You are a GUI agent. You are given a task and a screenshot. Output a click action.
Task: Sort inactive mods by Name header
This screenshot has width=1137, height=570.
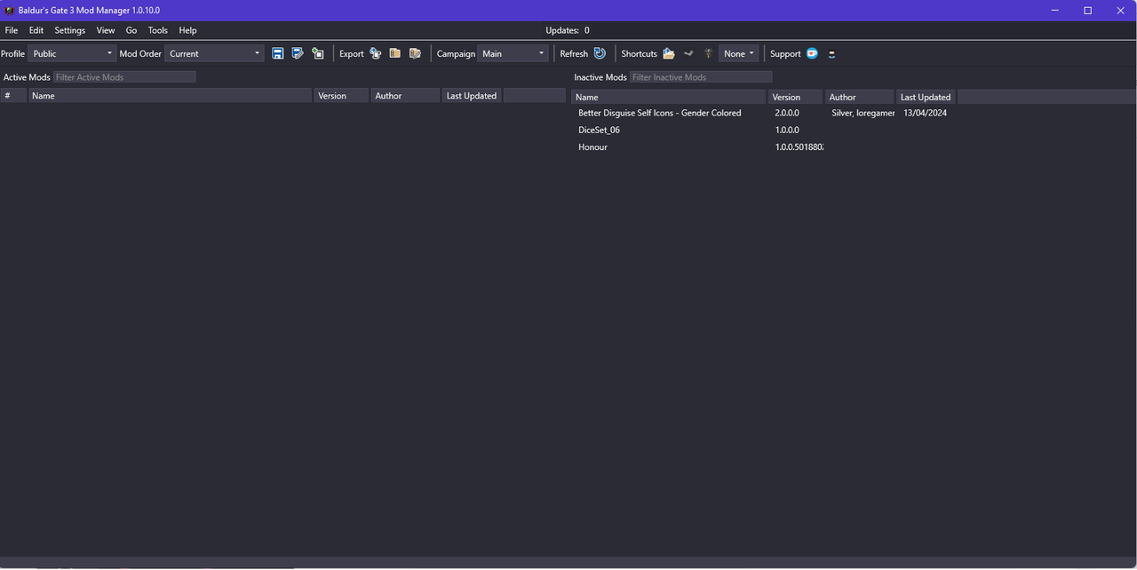[x=669, y=97]
